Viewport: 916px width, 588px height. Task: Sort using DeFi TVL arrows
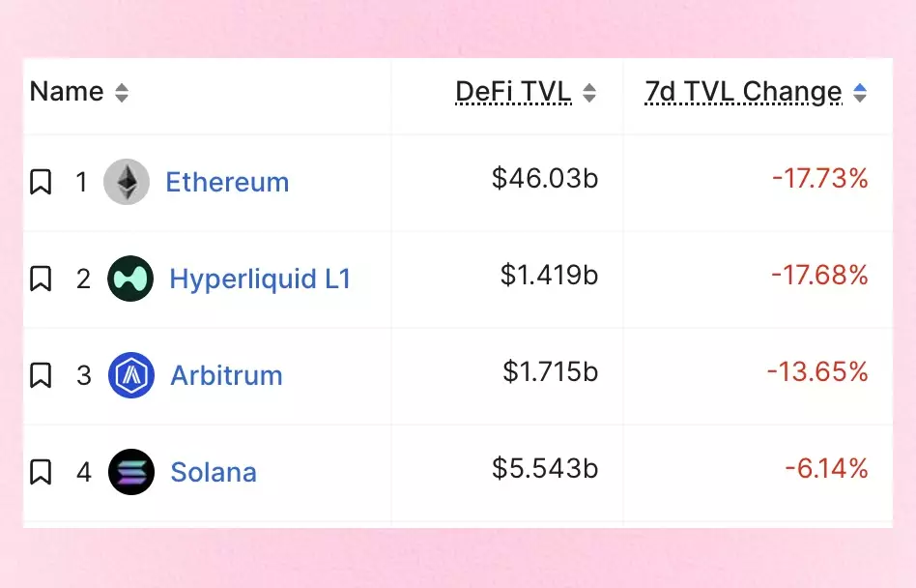click(589, 92)
